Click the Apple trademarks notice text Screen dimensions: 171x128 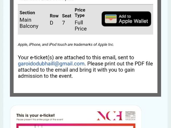66,45
